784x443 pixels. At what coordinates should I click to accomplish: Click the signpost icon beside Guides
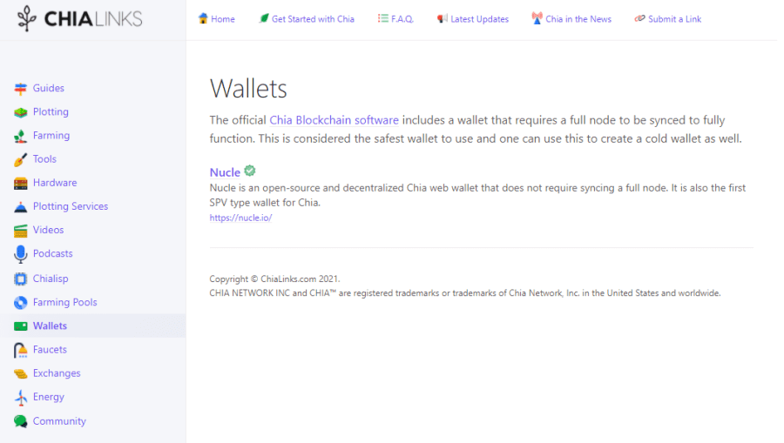click(x=21, y=89)
